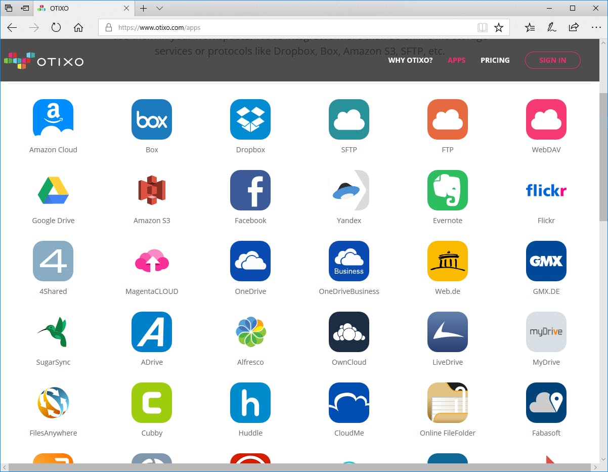The image size is (608, 472).
Task: Go back to previous page
Action: pyautogui.click(x=12, y=28)
